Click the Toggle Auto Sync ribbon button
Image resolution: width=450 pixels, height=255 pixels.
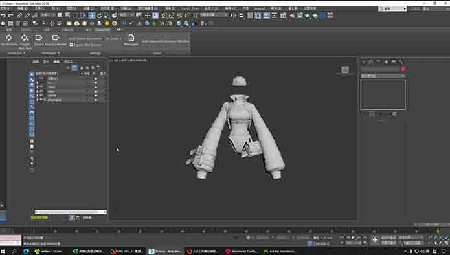pyautogui.click(x=25, y=41)
